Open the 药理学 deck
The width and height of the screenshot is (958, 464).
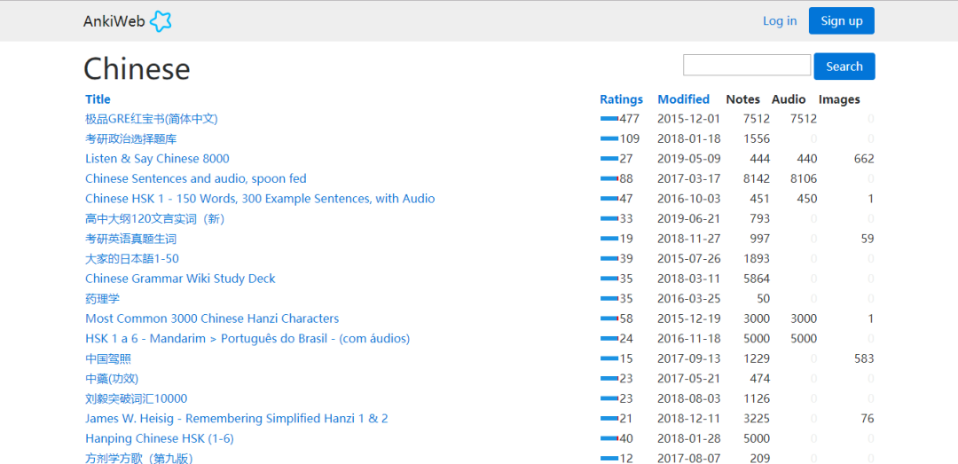point(102,298)
